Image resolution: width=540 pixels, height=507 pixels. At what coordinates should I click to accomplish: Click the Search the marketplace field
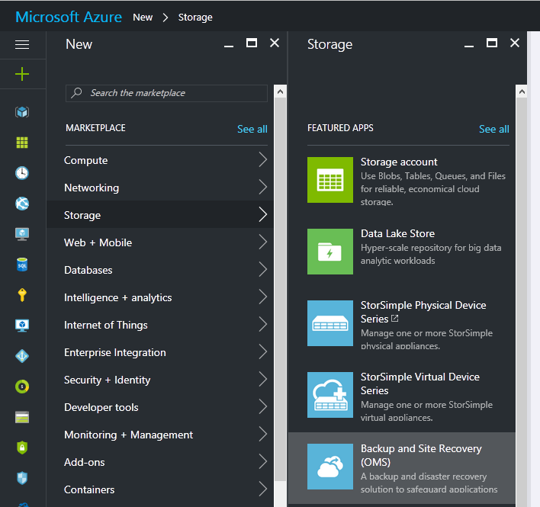point(166,93)
